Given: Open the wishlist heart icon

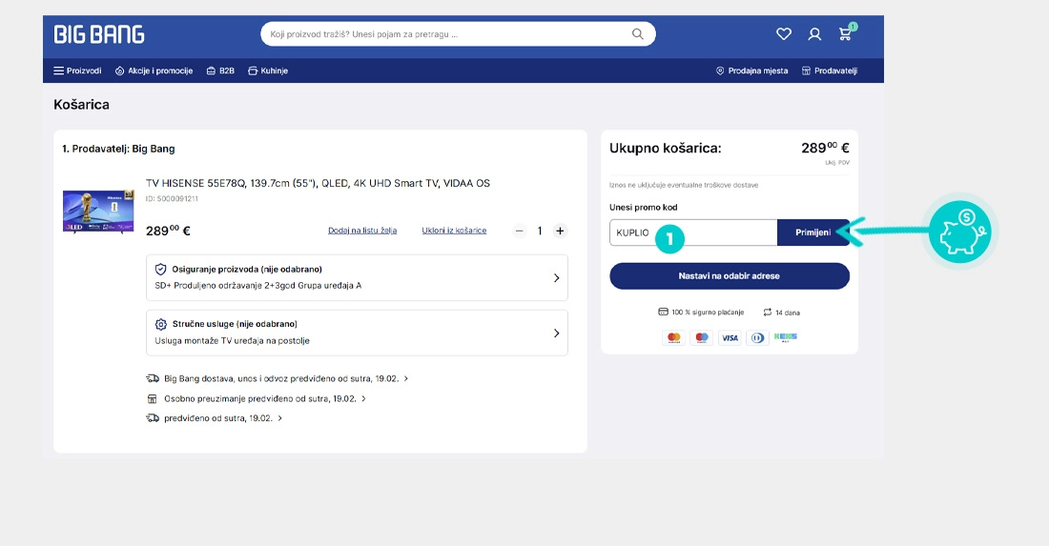Looking at the screenshot, I should 783,34.
